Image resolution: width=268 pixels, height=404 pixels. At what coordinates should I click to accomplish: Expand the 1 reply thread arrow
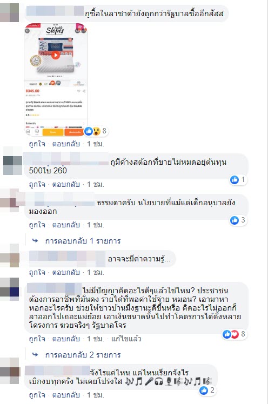35,241
